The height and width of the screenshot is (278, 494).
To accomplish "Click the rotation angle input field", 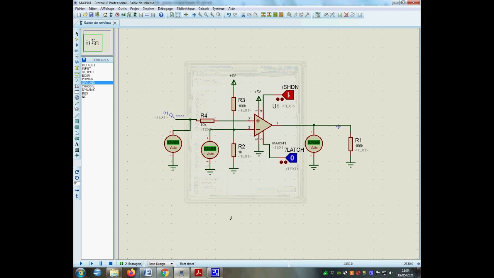I will coord(77,184).
